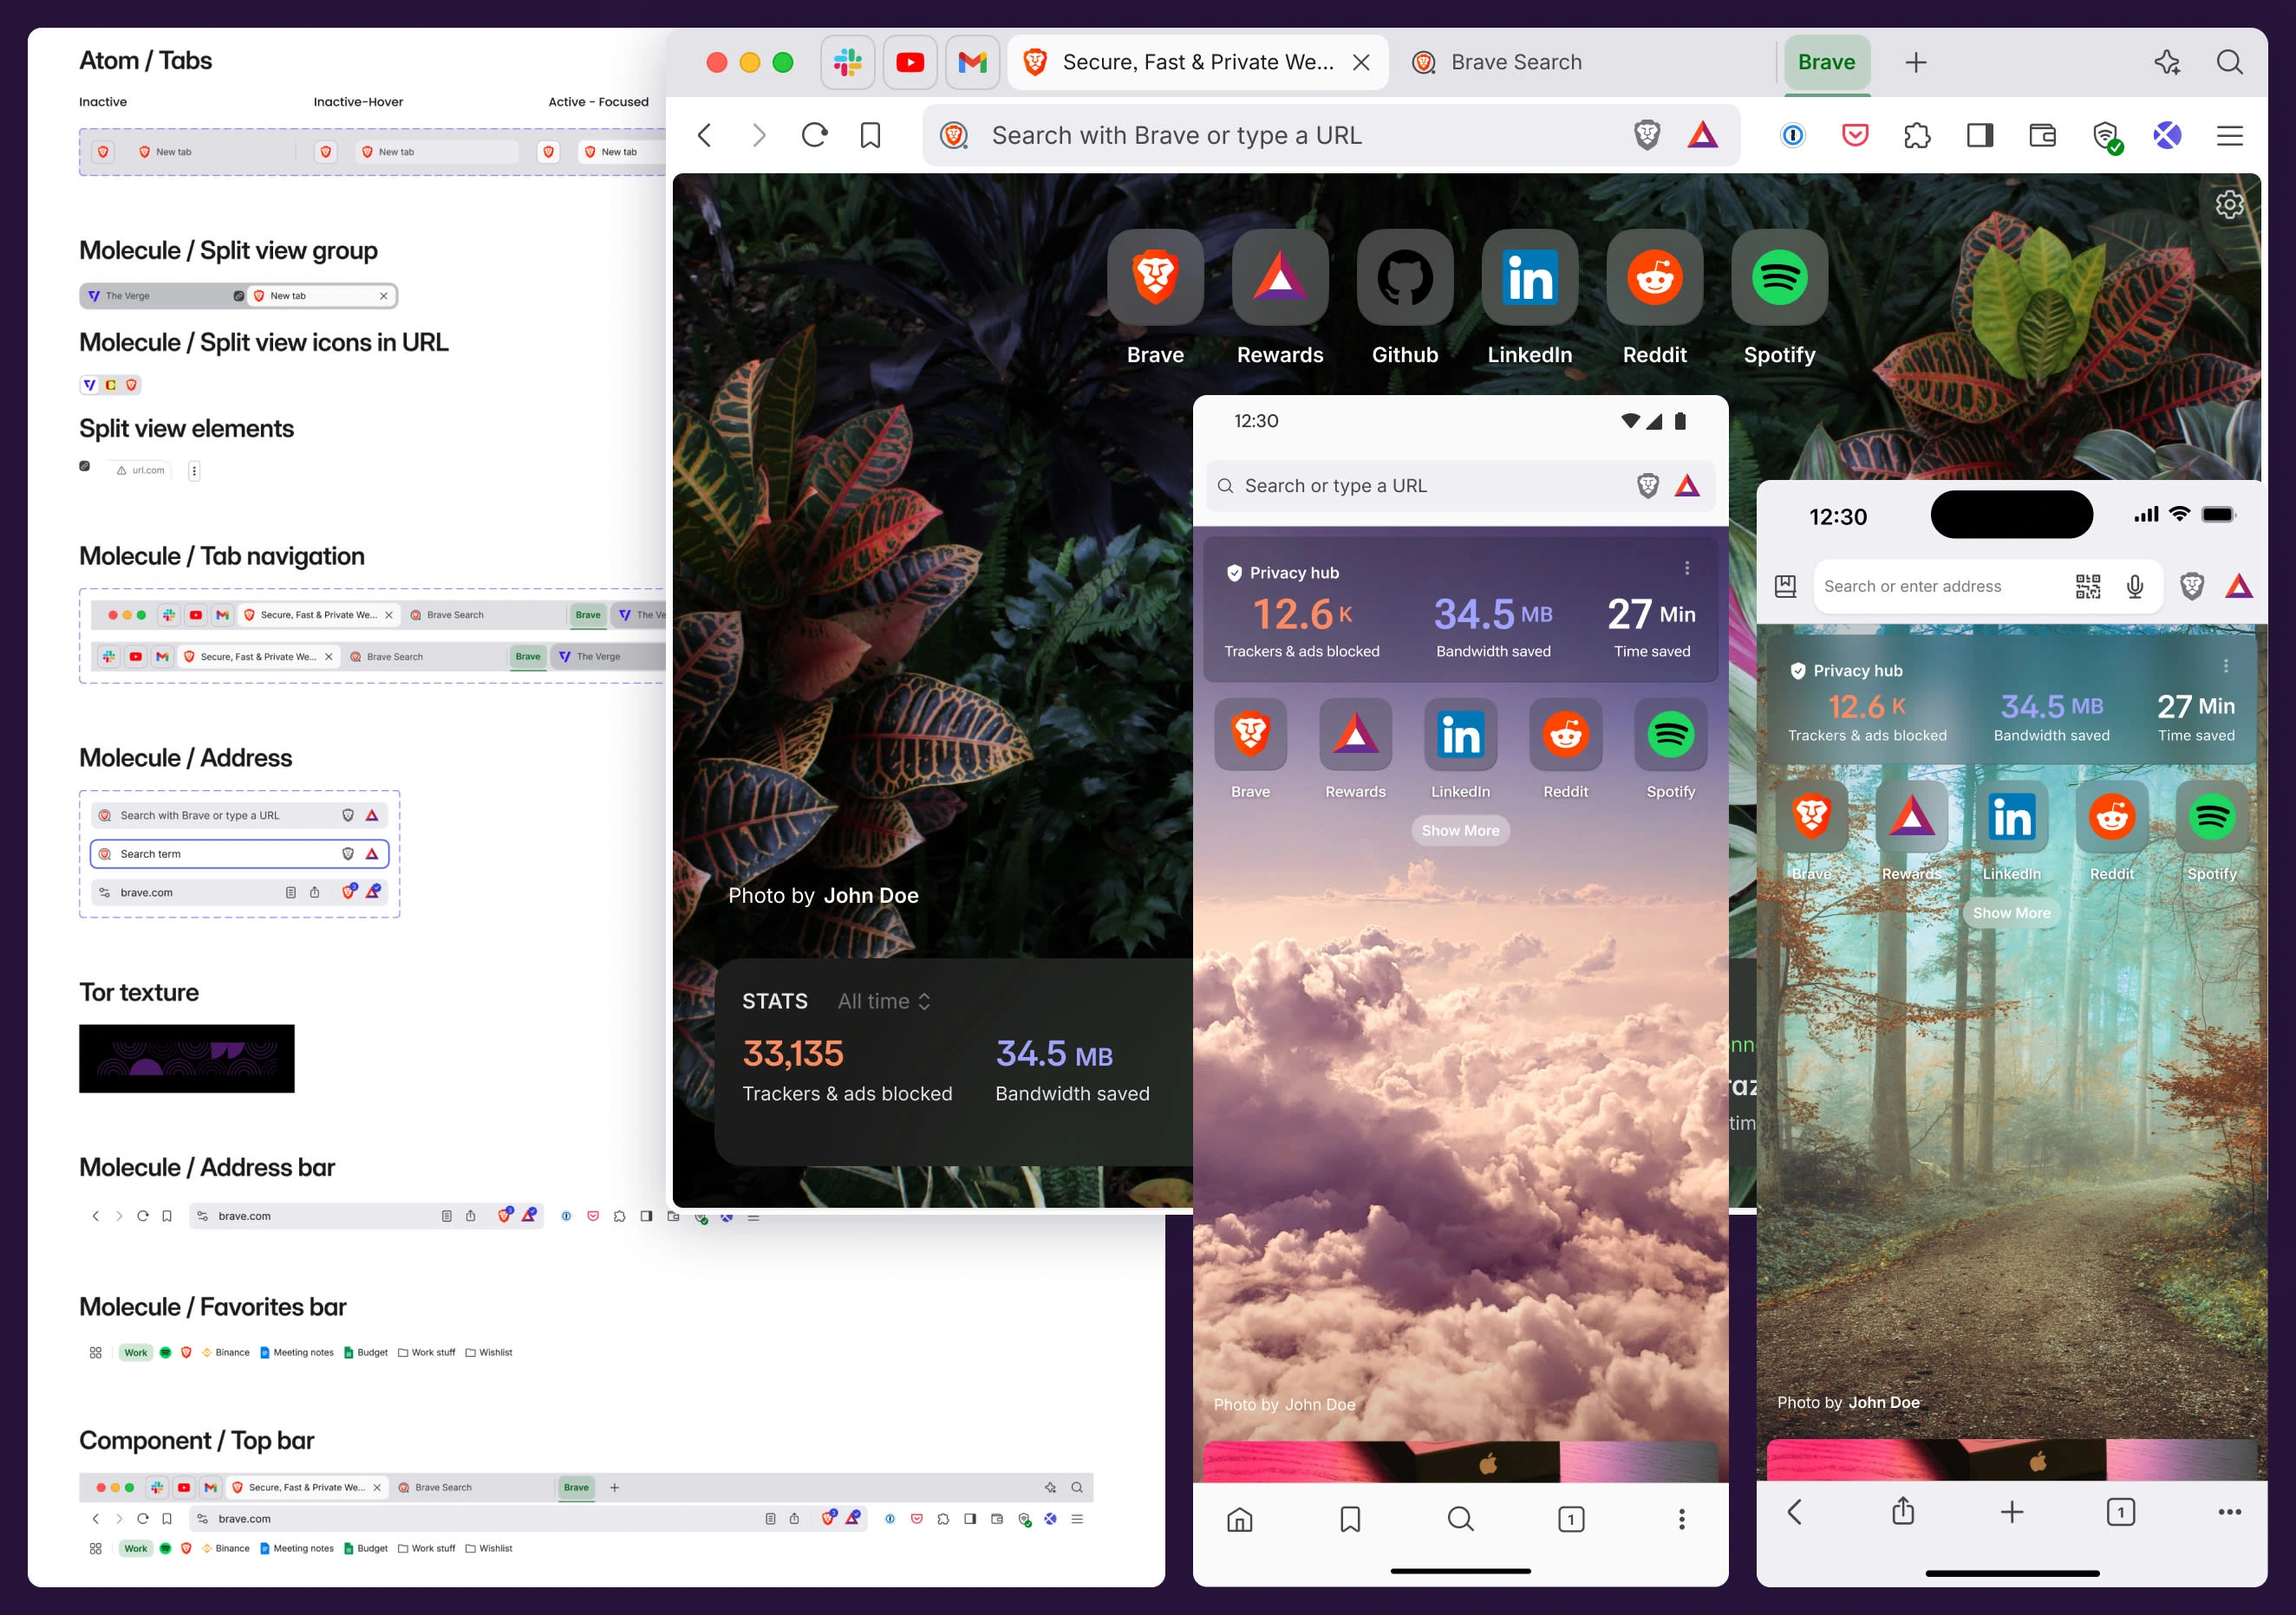Click the Brave VPN shield with checkmark

pos(2105,136)
